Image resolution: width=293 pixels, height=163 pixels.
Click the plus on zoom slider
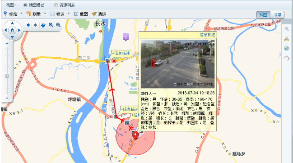coord(7,44)
